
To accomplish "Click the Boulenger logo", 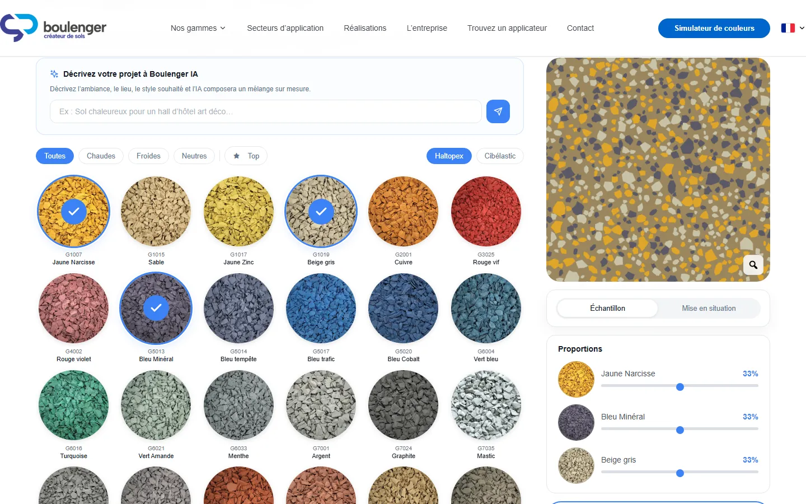I will coord(53,28).
